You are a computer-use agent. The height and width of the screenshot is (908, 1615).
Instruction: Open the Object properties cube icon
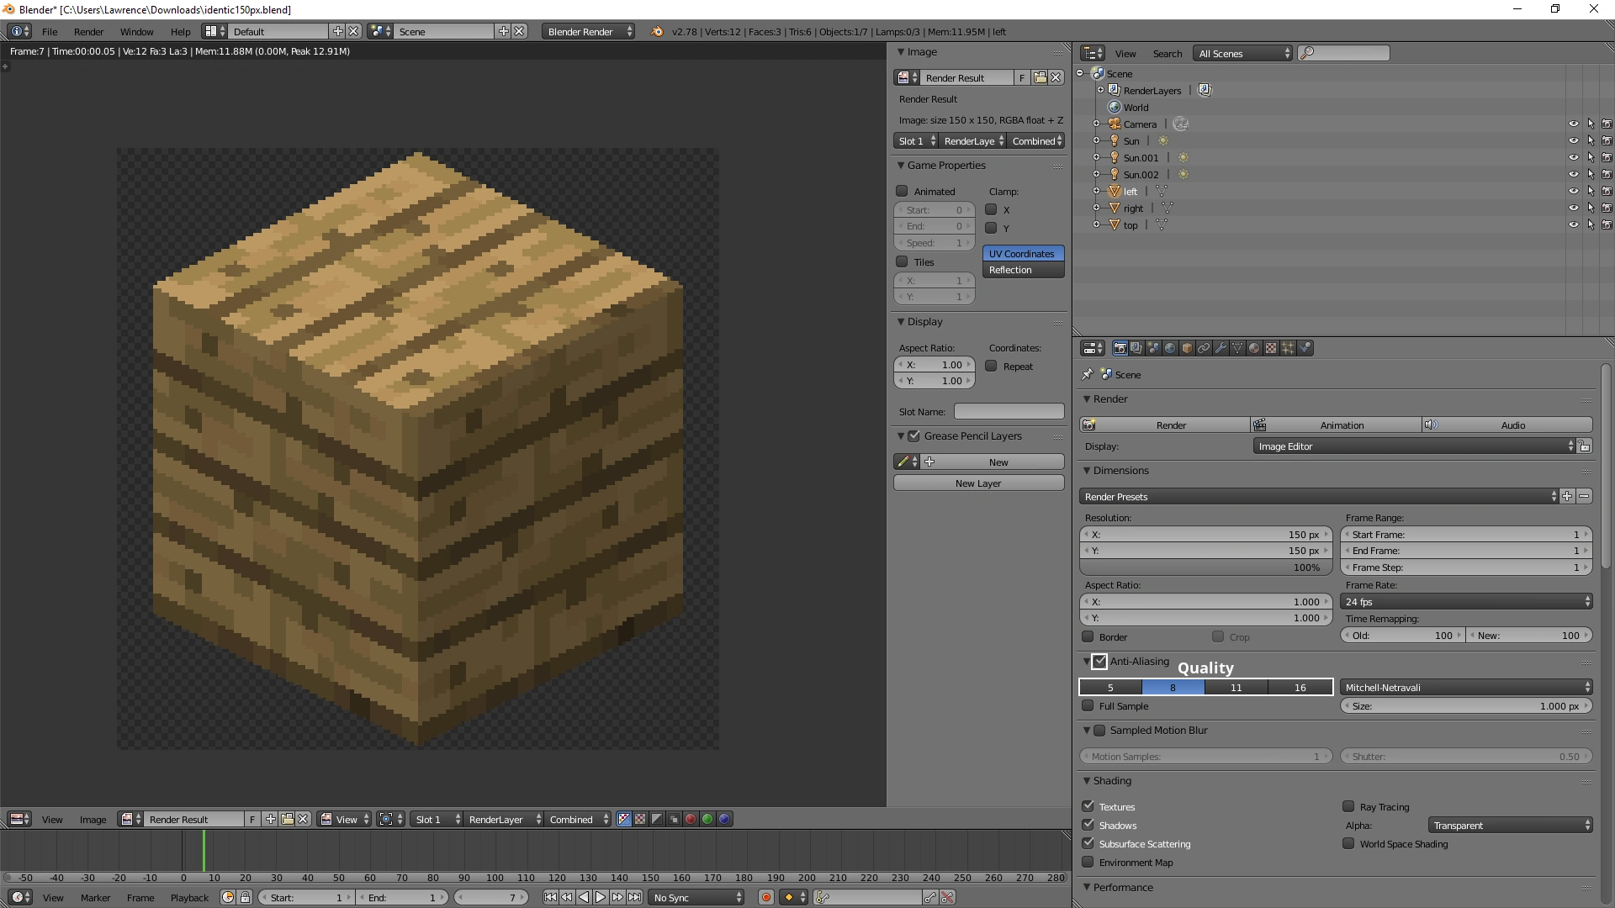(x=1187, y=348)
